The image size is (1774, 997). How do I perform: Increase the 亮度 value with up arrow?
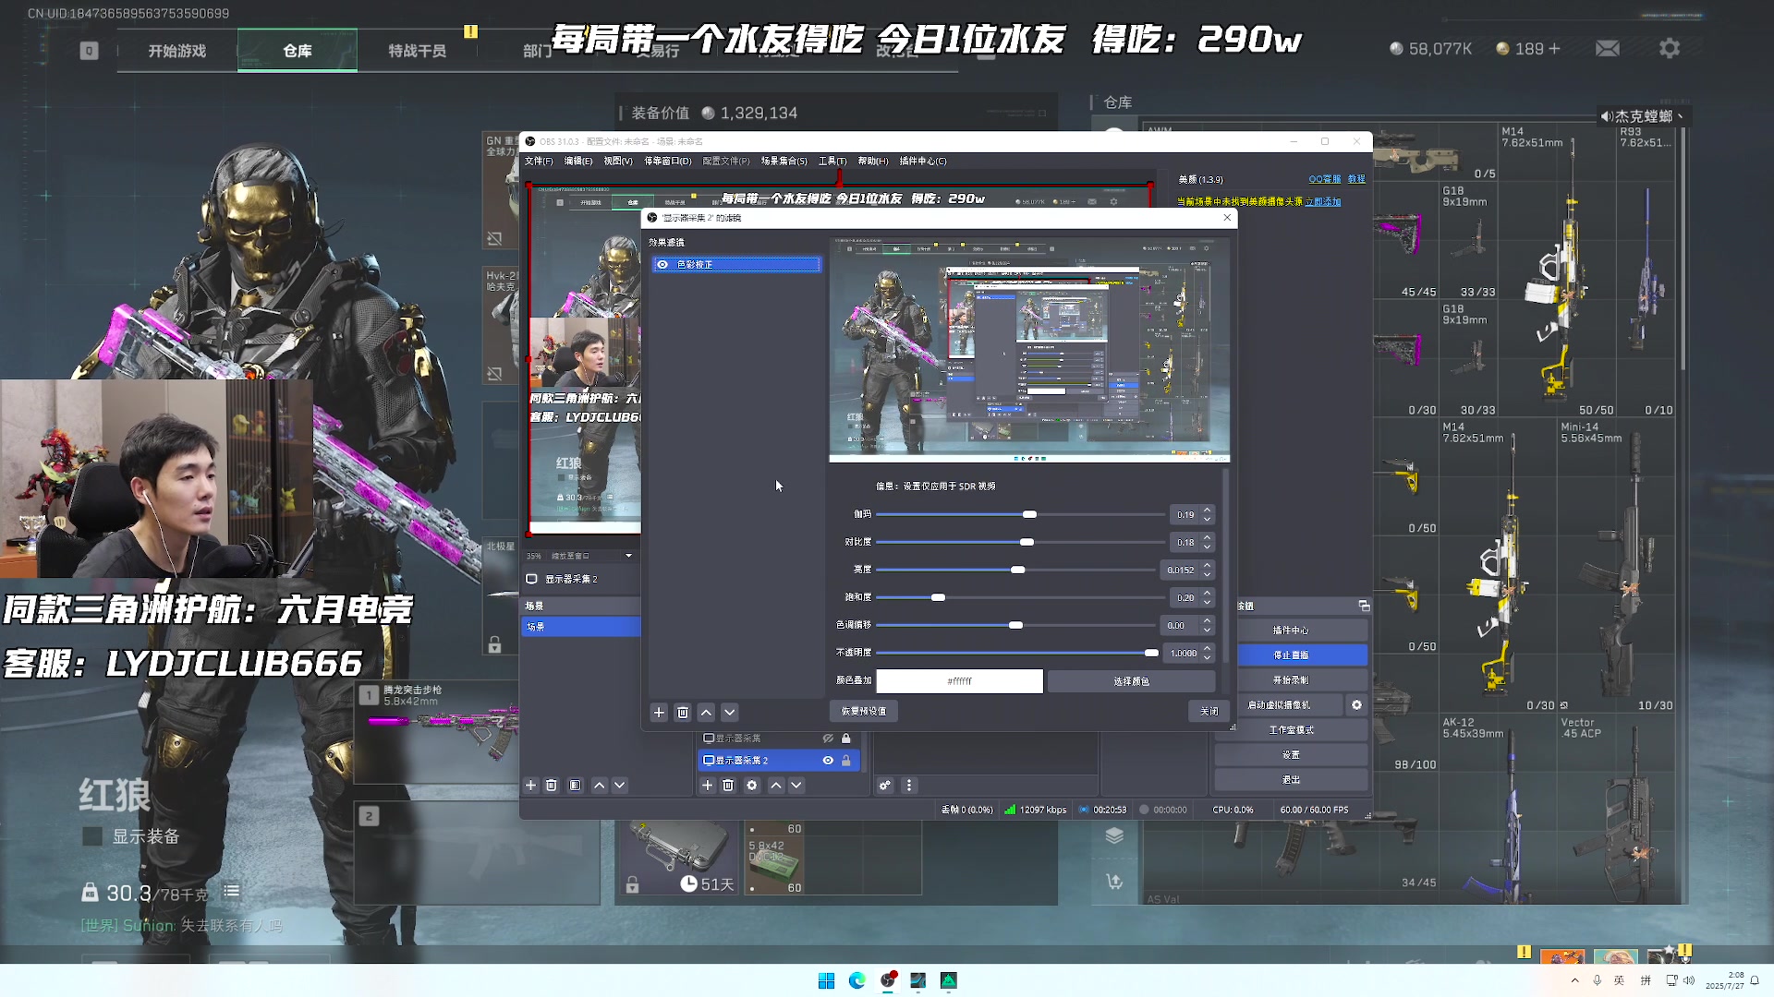coord(1207,566)
